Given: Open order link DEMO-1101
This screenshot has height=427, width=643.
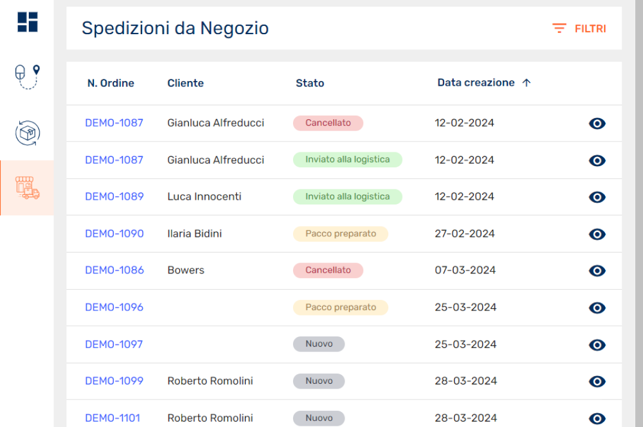Looking at the screenshot, I should tap(113, 418).
